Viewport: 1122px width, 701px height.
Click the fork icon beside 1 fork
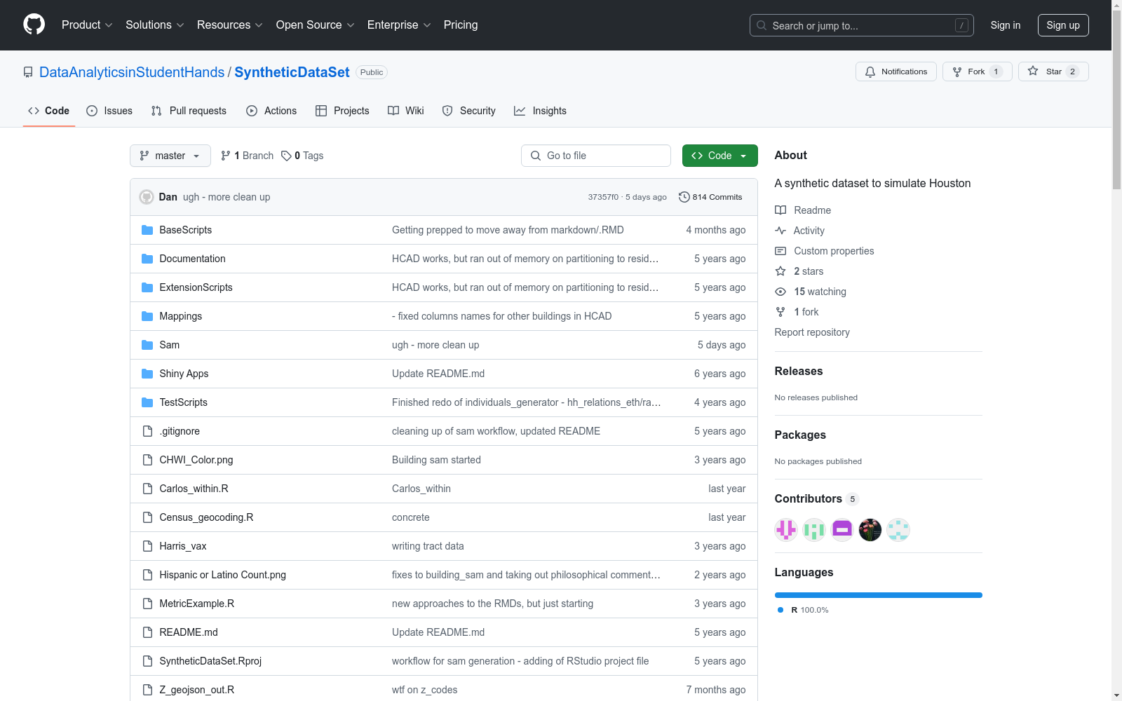tap(780, 312)
